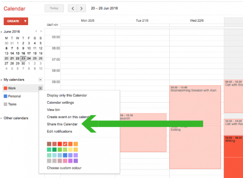Open the Brainstorming Session with Alan event
Viewport: 243px width, 178px height.
click(x=195, y=104)
